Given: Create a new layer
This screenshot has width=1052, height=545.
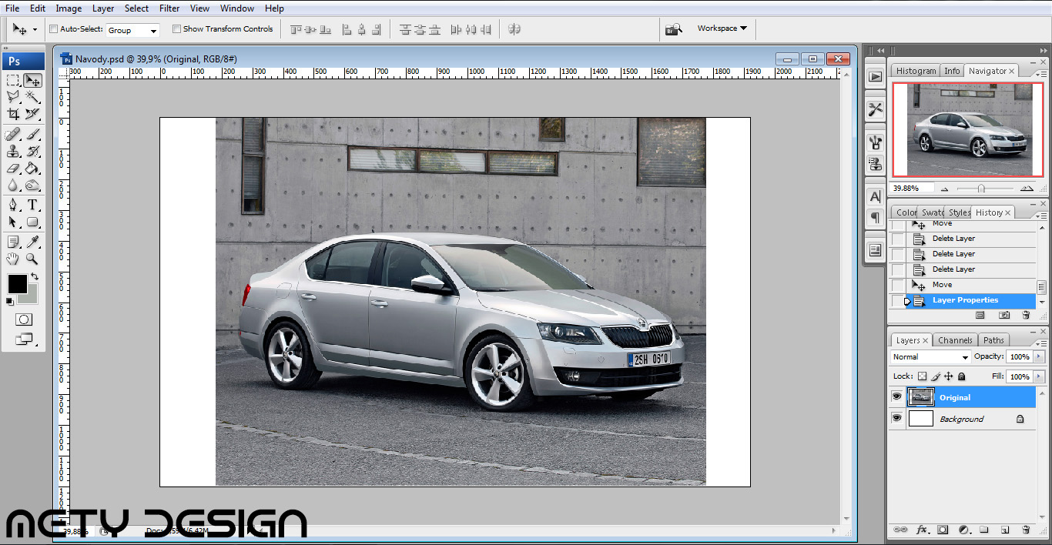Looking at the screenshot, I should click(1005, 530).
